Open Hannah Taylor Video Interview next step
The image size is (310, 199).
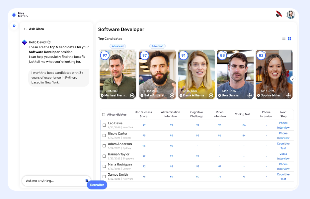coord(283,156)
